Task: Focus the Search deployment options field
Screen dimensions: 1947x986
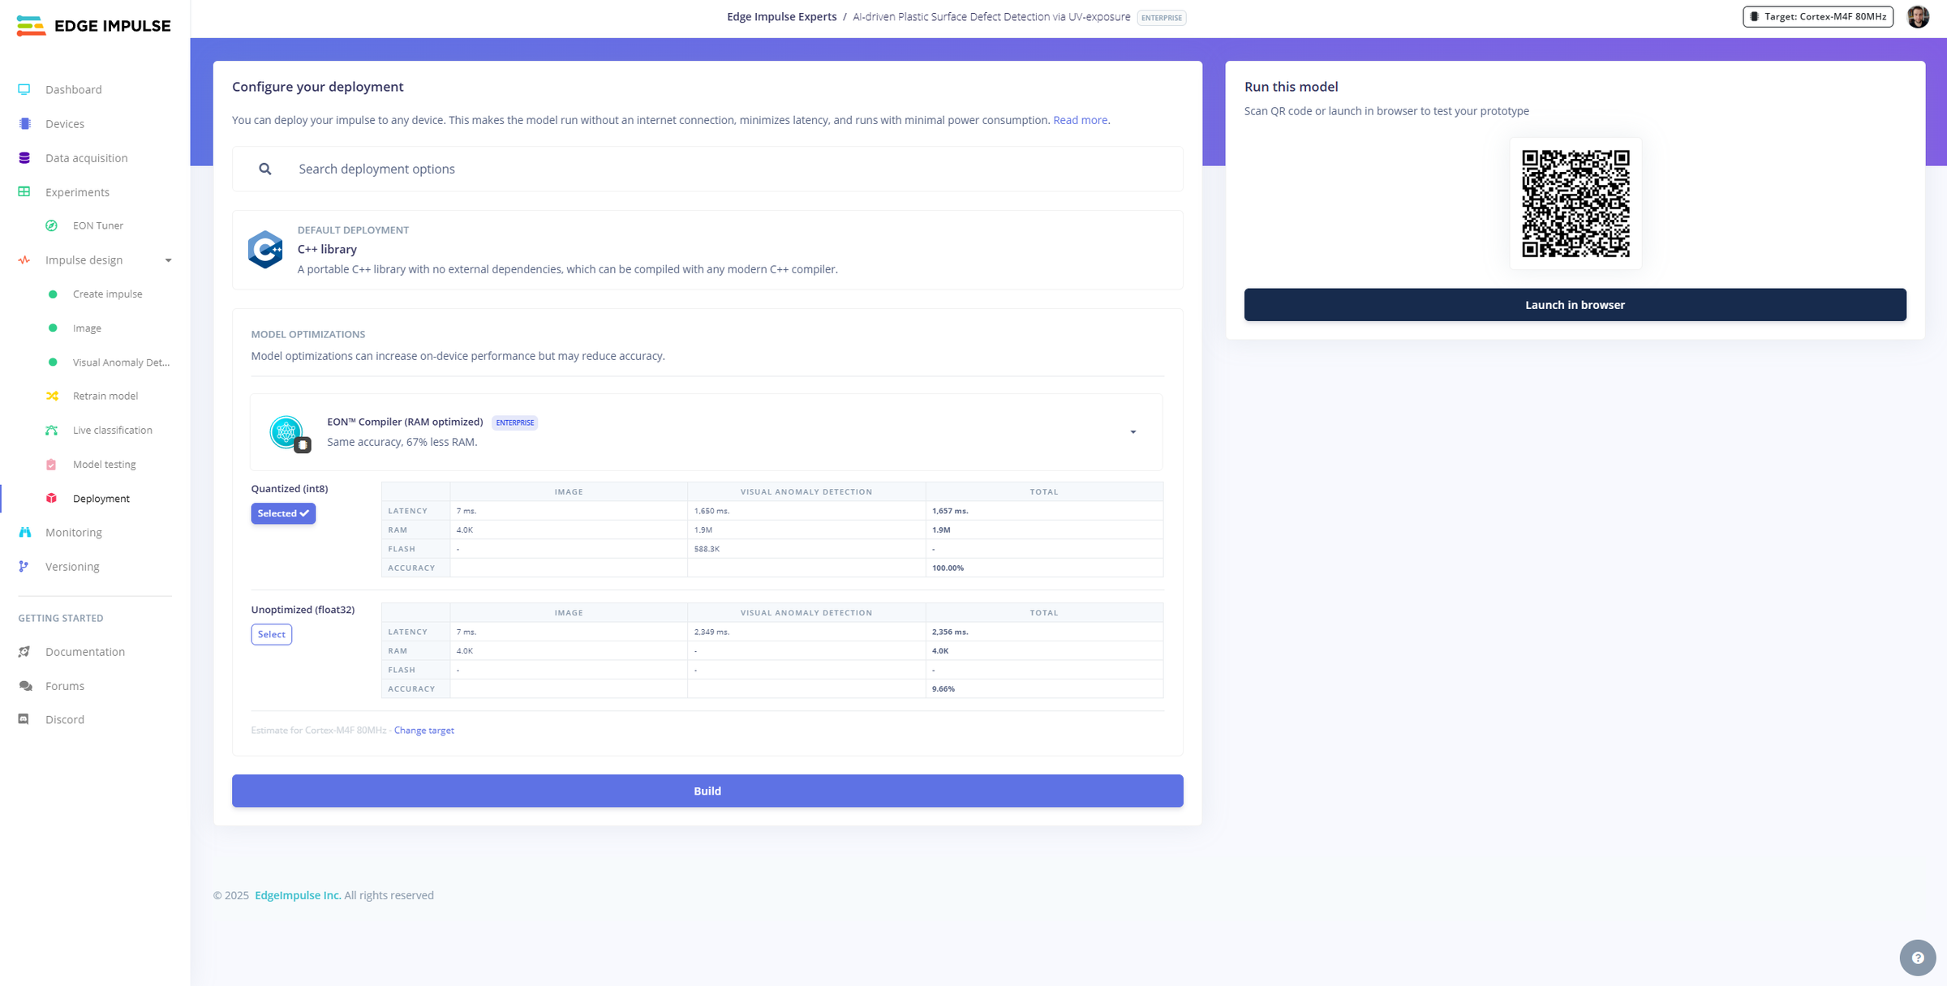Action: (707, 169)
